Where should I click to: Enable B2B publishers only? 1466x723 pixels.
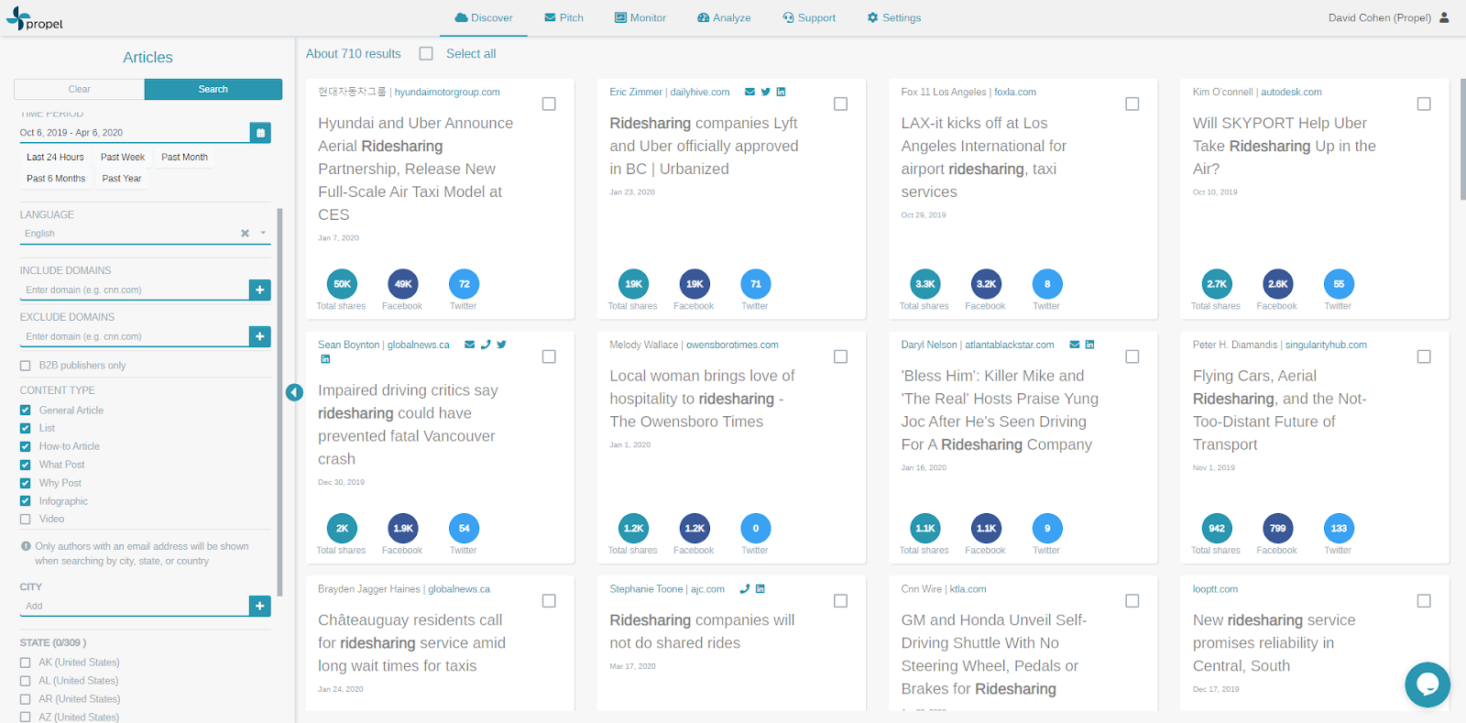pyautogui.click(x=26, y=366)
